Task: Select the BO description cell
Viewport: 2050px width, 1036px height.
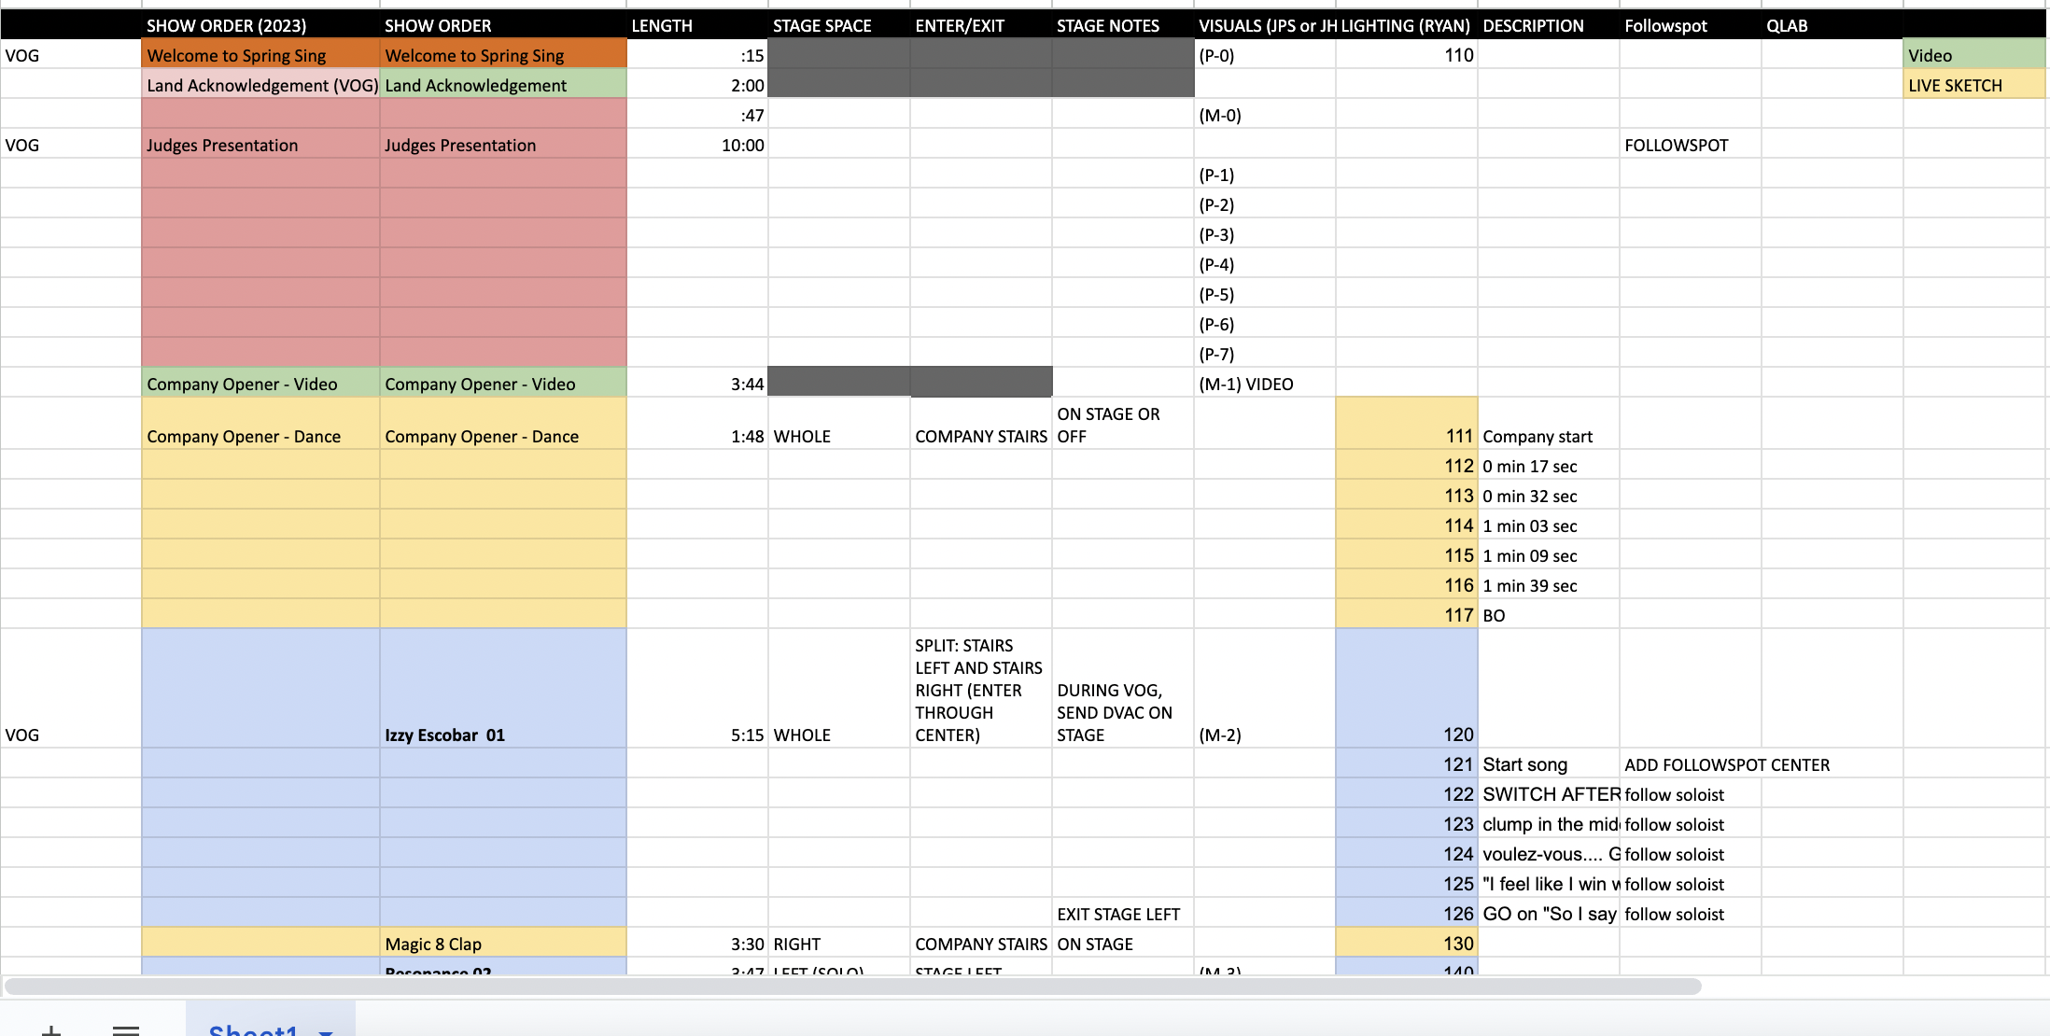Action: click(x=1548, y=614)
